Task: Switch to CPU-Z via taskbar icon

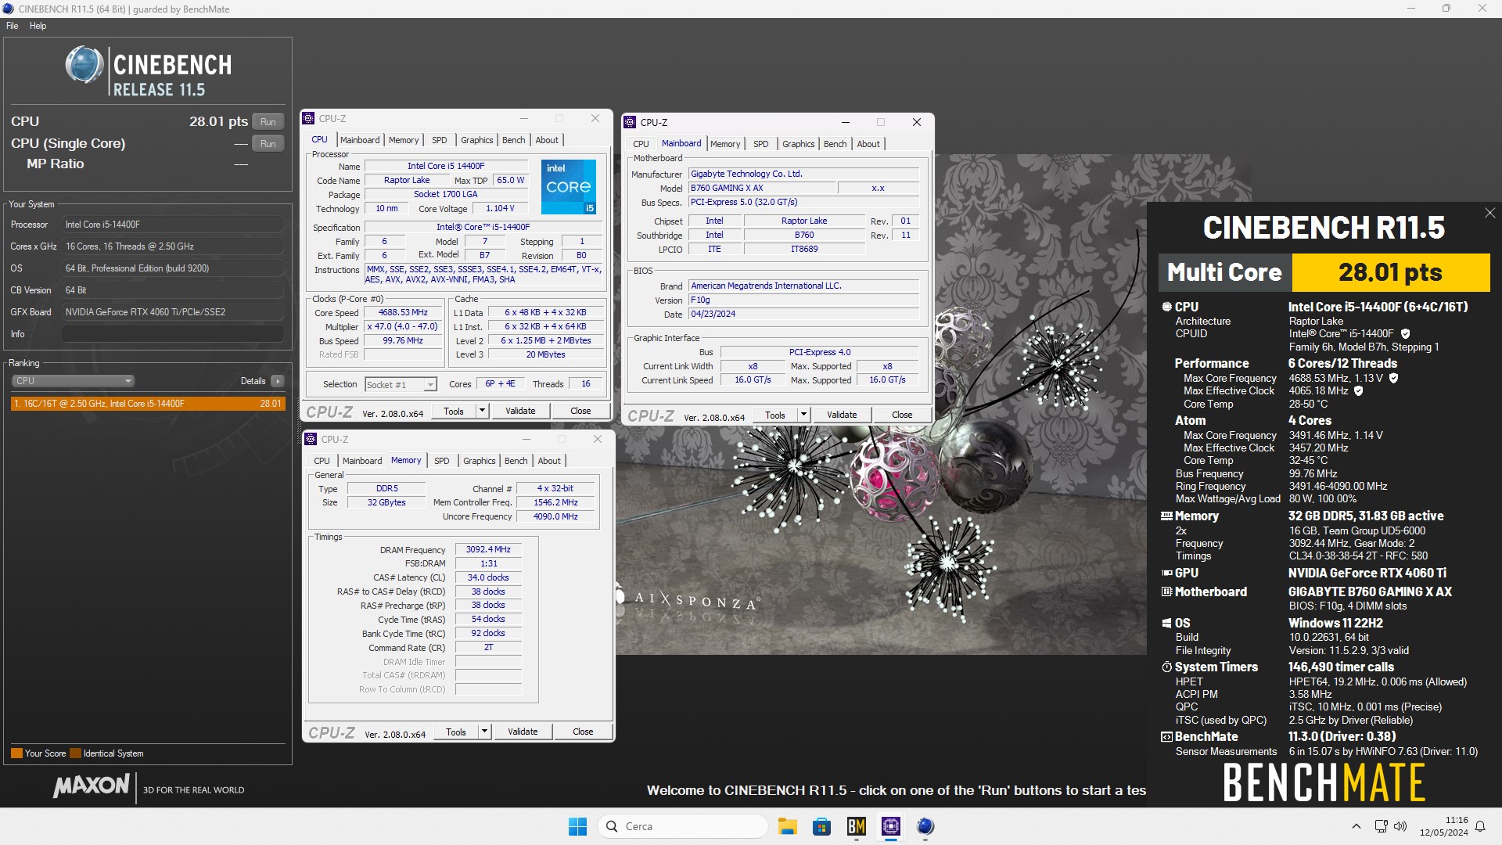Action: [x=890, y=826]
